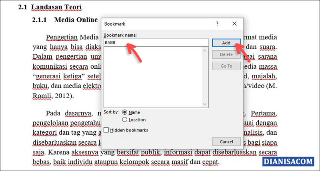The width and height of the screenshot is (320, 171).
Task: Close the Bookmark dialog with X
Action: 234,24
